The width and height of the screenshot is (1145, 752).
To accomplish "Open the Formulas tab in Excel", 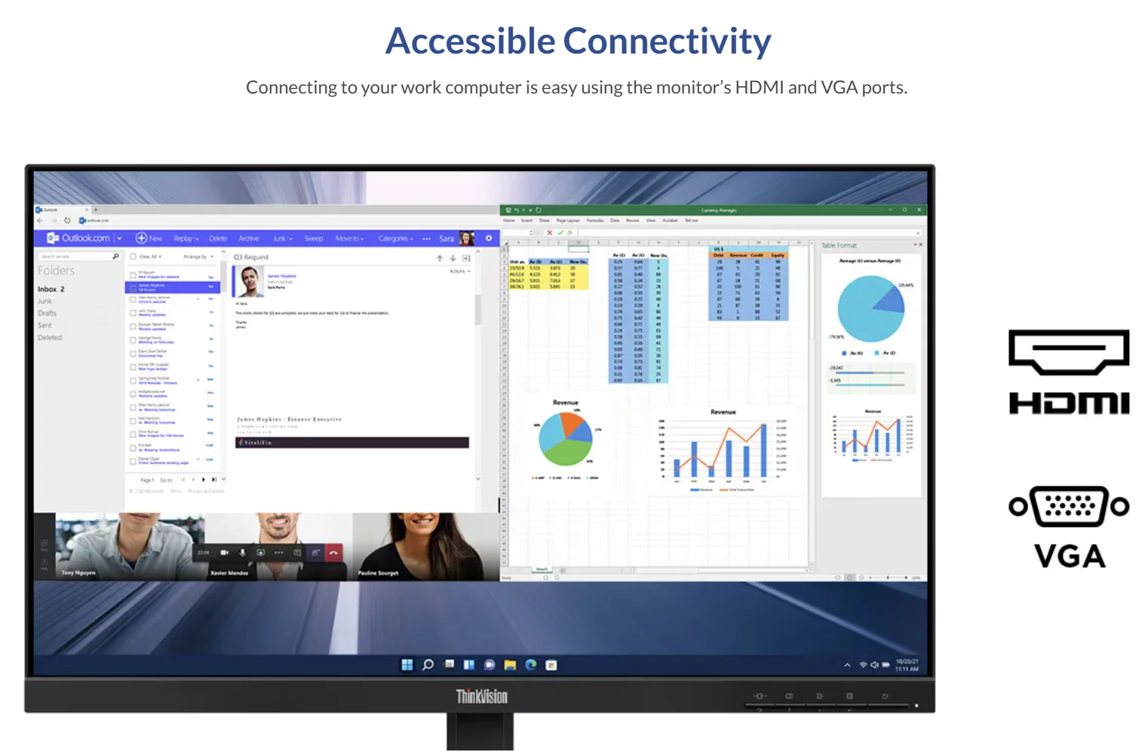I will [x=595, y=220].
